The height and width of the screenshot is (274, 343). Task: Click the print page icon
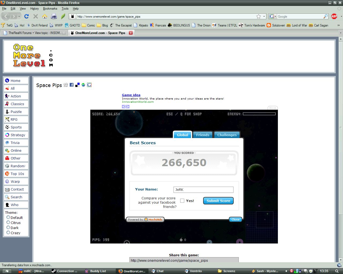click(x=54, y=17)
